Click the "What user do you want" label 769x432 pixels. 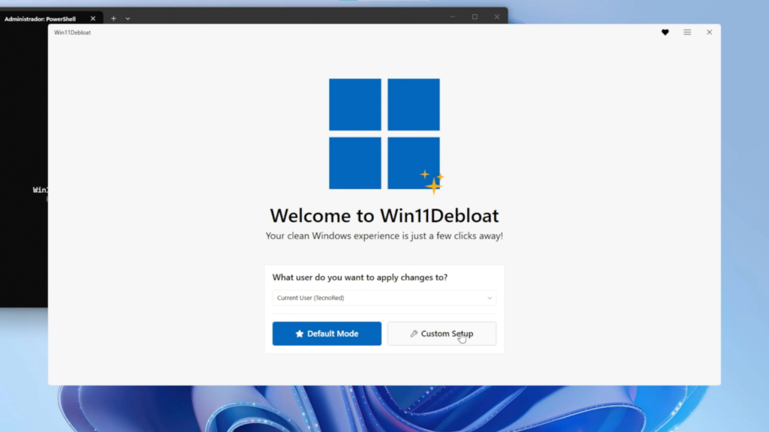(x=360, y=277)
